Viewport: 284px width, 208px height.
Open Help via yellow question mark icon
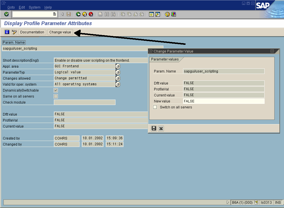click(x=167, y=14)
